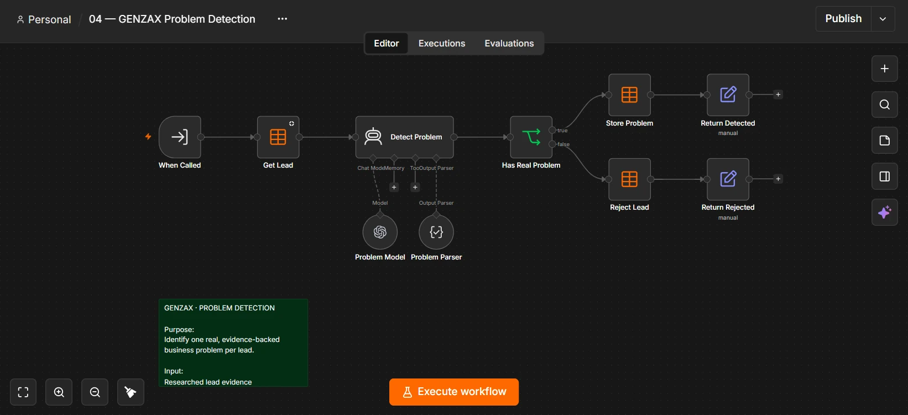Expand the Publish dropdown arrow
Screen dimensions: 908x415
pos(883,19)
